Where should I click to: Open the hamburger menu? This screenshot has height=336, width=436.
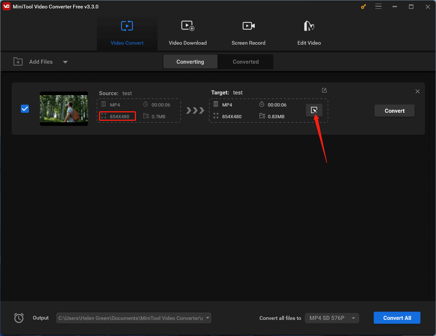pyautogui.click(x=378, y=6)
